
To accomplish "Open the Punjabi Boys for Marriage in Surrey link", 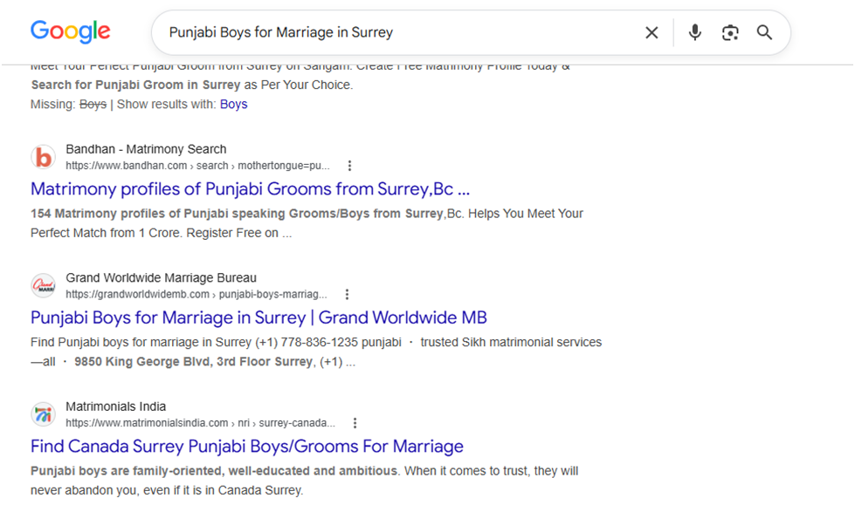I will coord(259,317).
